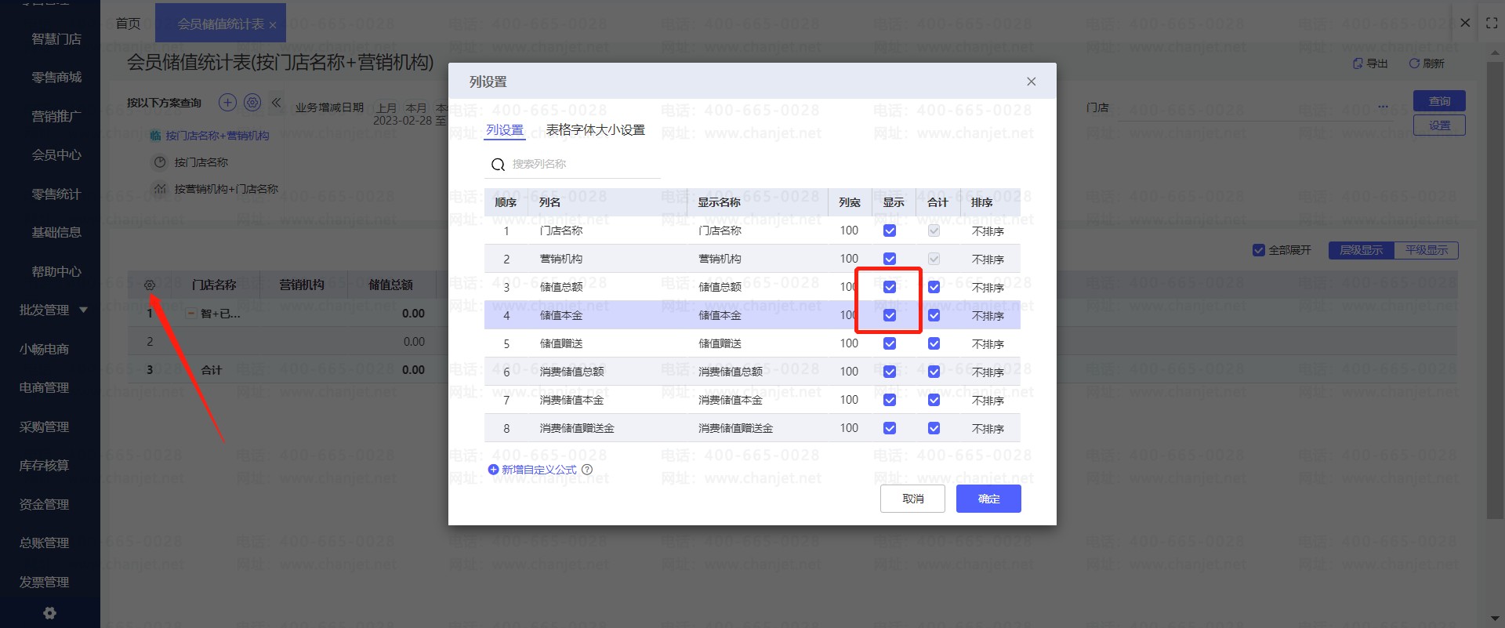
Task: Select the 按门店名称 query scheme
Action: 201,162
